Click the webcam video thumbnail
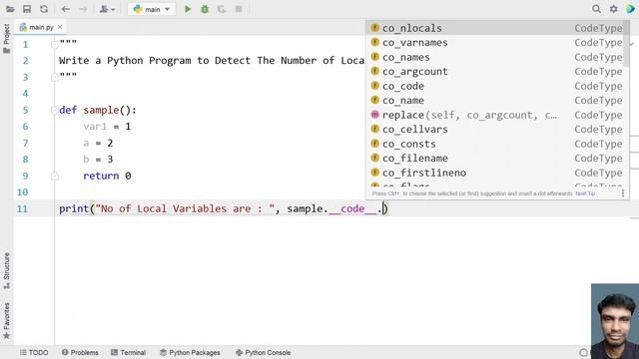The height and width of the screenshot is (359, 639). point(615,321)
